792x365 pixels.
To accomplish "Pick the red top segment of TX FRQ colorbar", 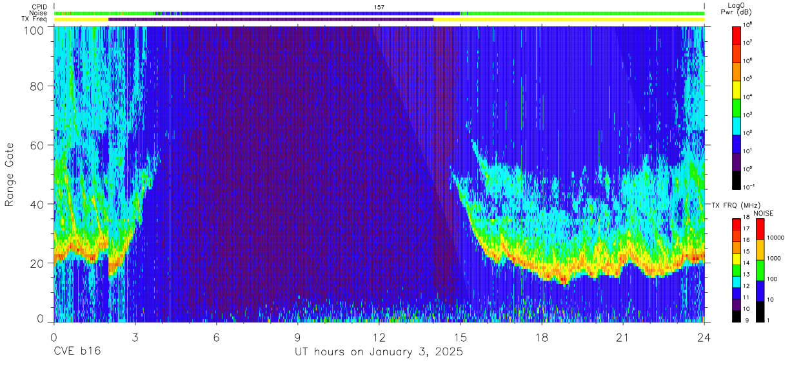I will [x=736, y=223].
